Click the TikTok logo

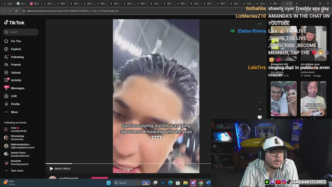click(14, 23)
